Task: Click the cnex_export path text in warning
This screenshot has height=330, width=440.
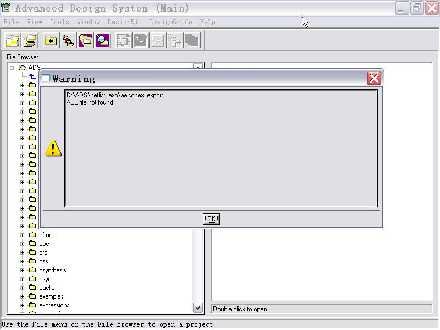Action: coord(114,95)
